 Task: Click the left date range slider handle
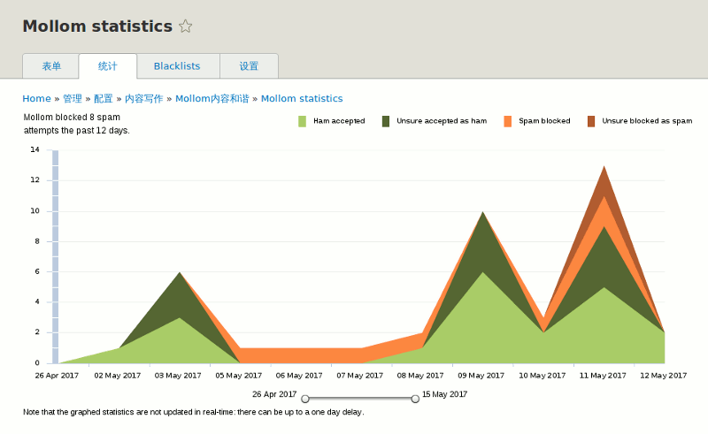point(305,399)
